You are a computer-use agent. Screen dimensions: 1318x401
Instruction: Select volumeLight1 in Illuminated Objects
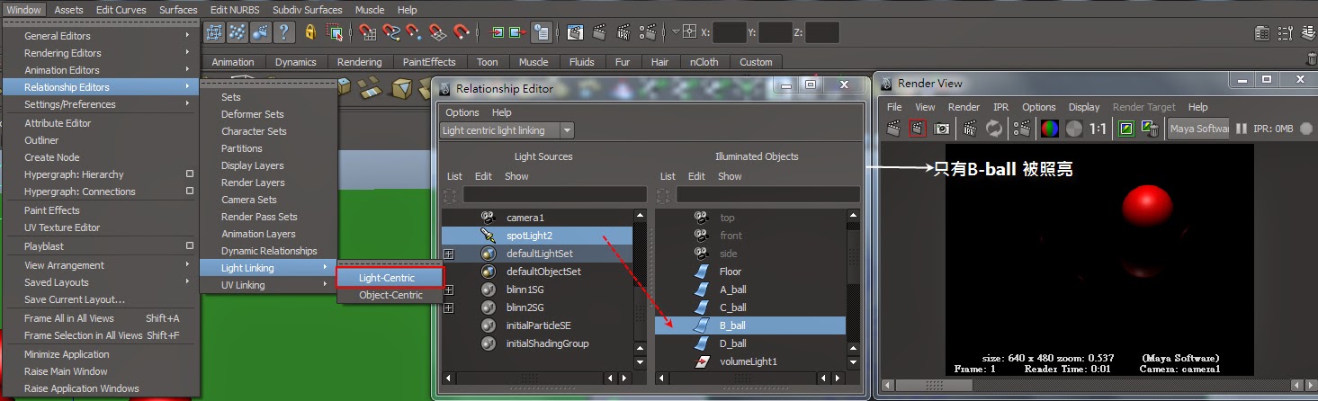coord(750,361)
